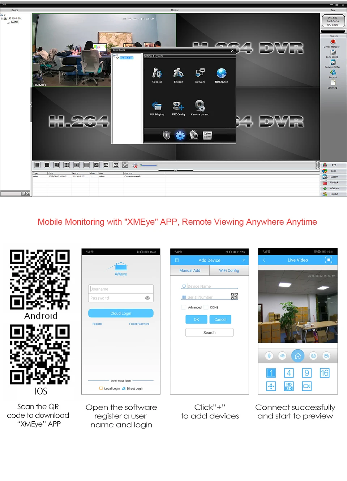The image size is (347, 481).
Task: Switch to Manual Add tab
Action: [x=190, y=270]
